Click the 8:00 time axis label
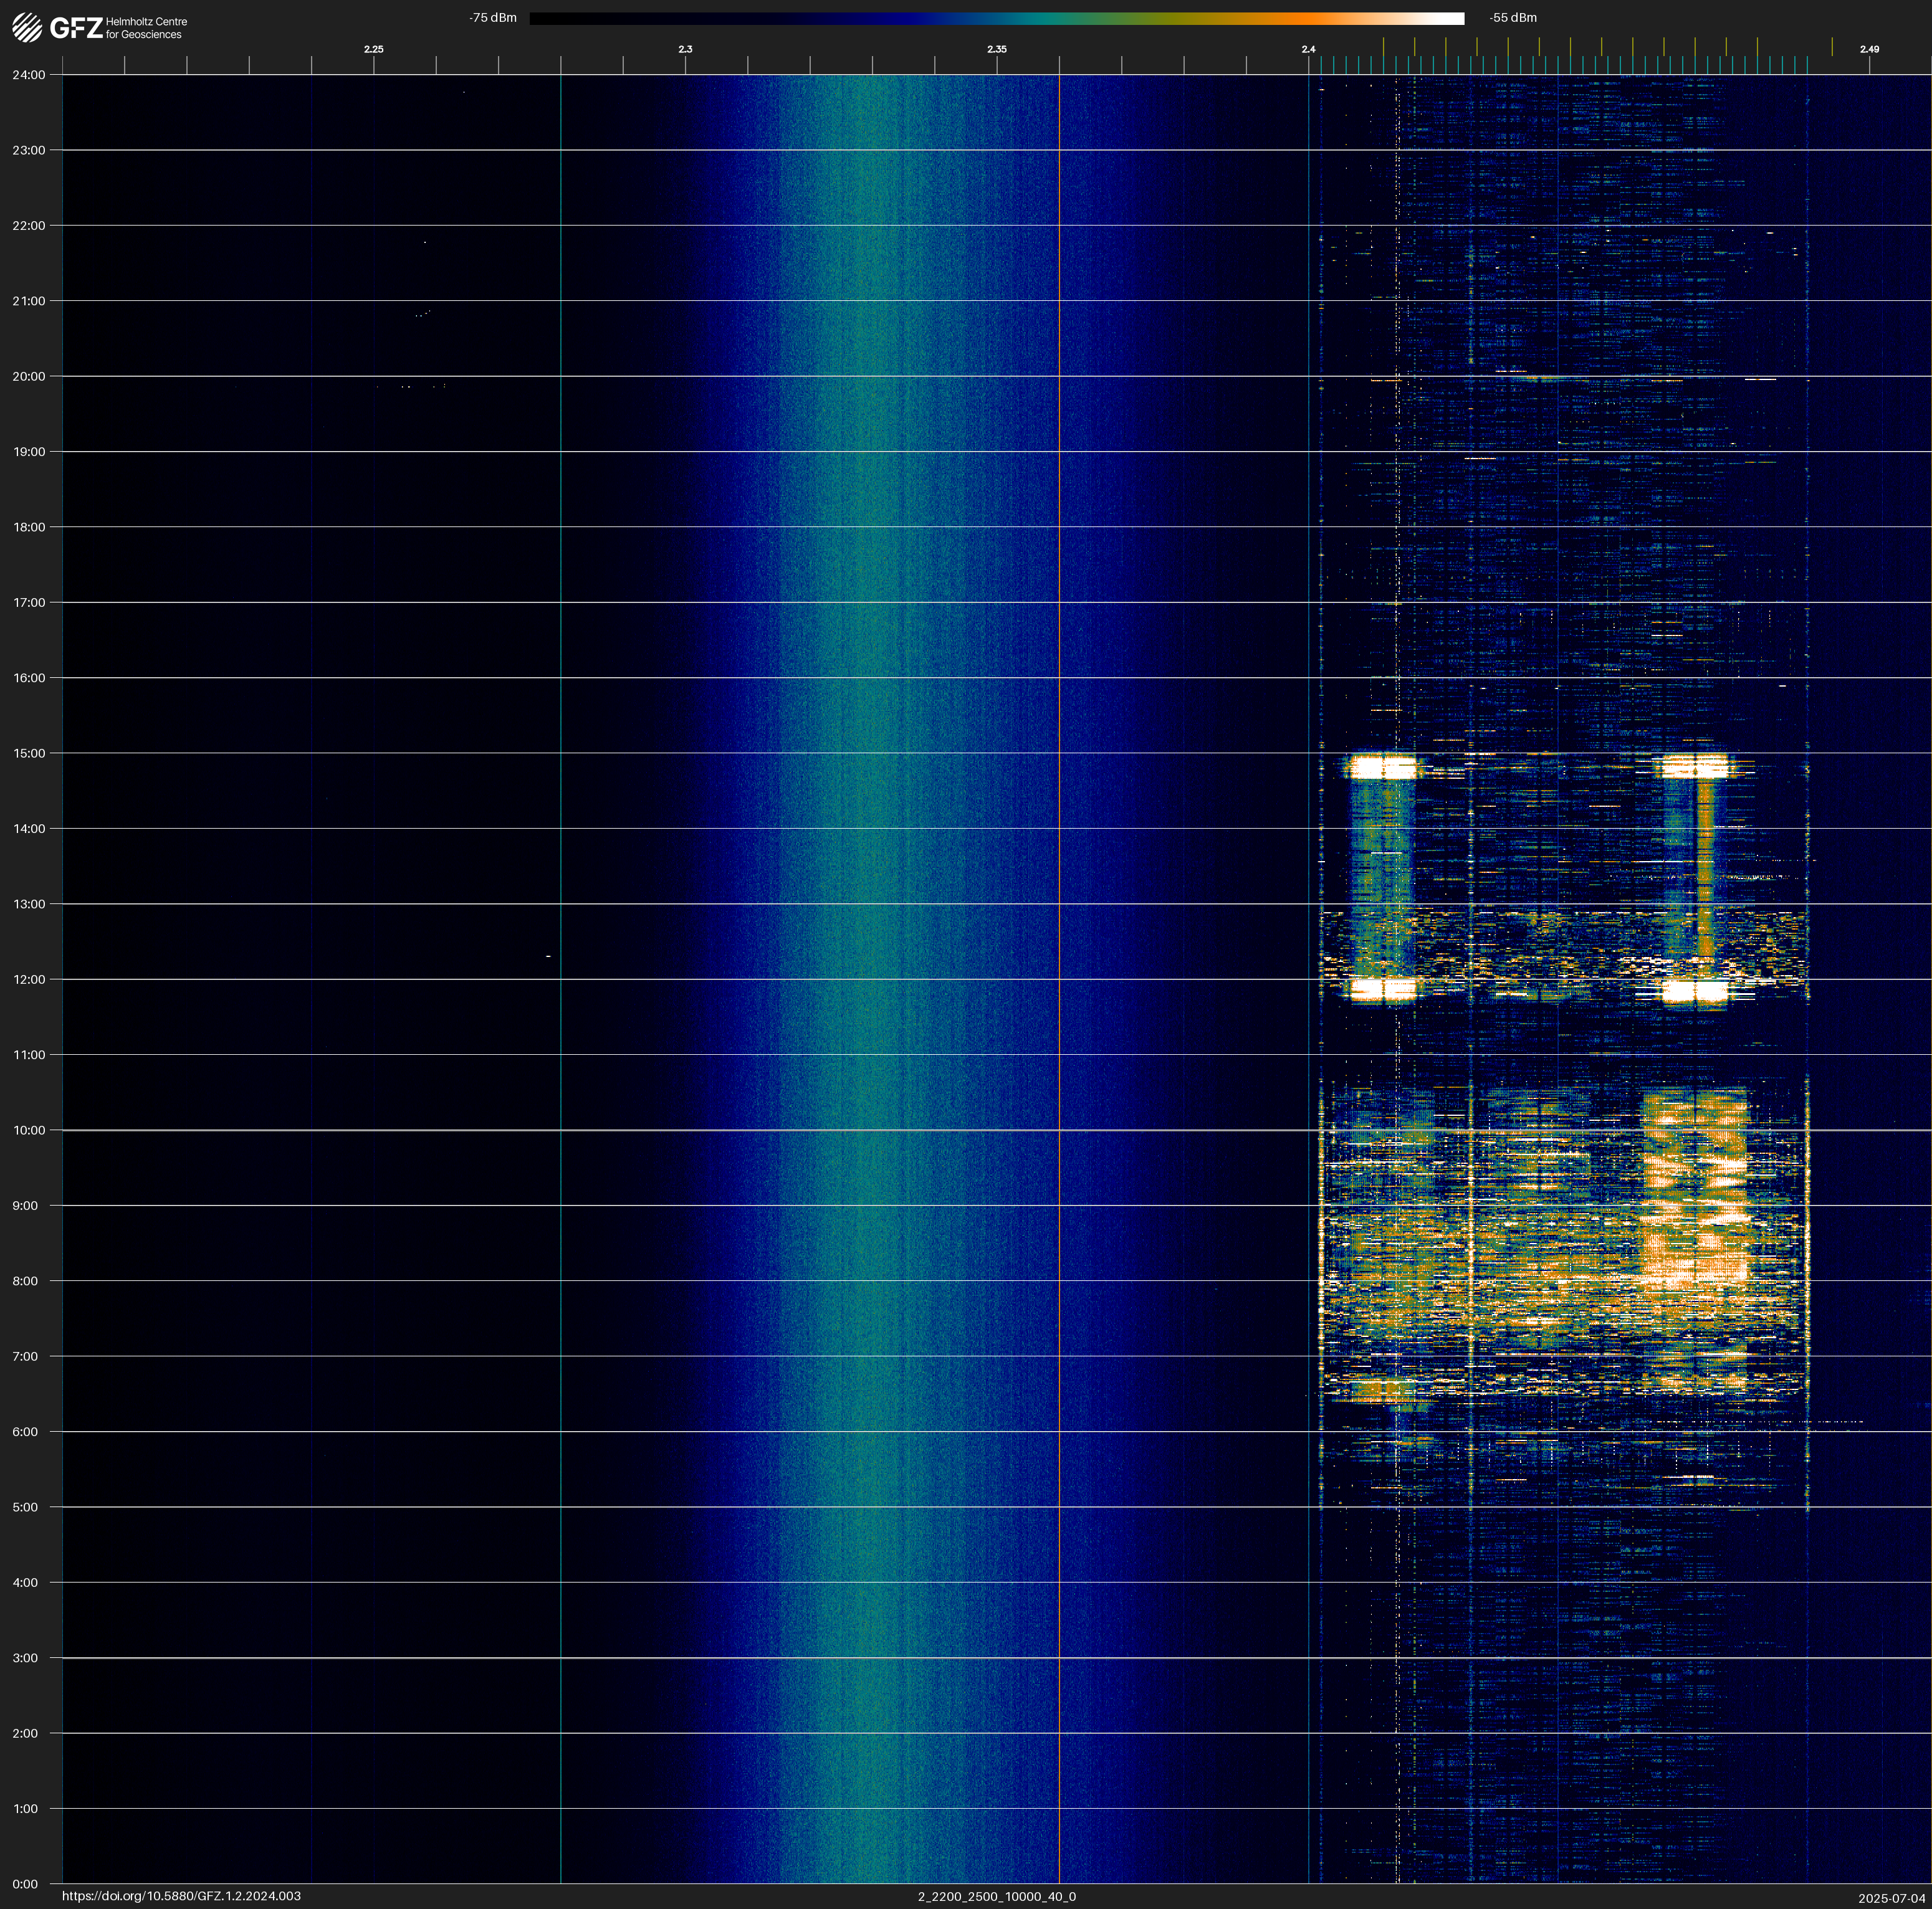This screenshot has width=1932, height=1909. click(26, 1282)
